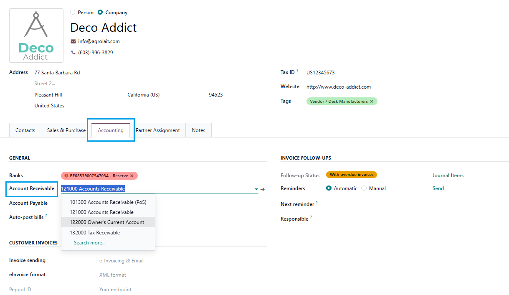
Task: Click the help icon beside Next reminder
Action: (317, 203)
